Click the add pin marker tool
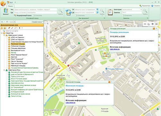 click(x=9, y=28)
